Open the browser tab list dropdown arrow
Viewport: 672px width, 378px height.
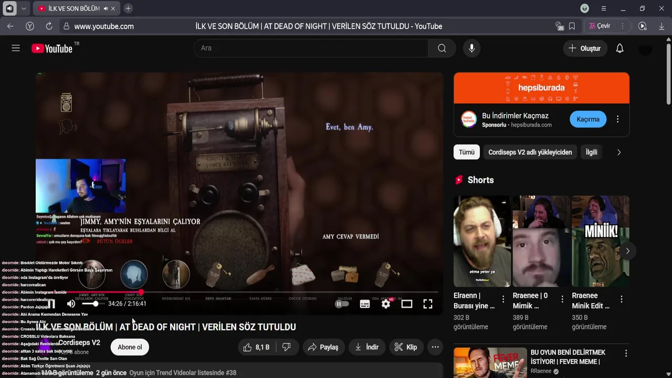(24, 8)
